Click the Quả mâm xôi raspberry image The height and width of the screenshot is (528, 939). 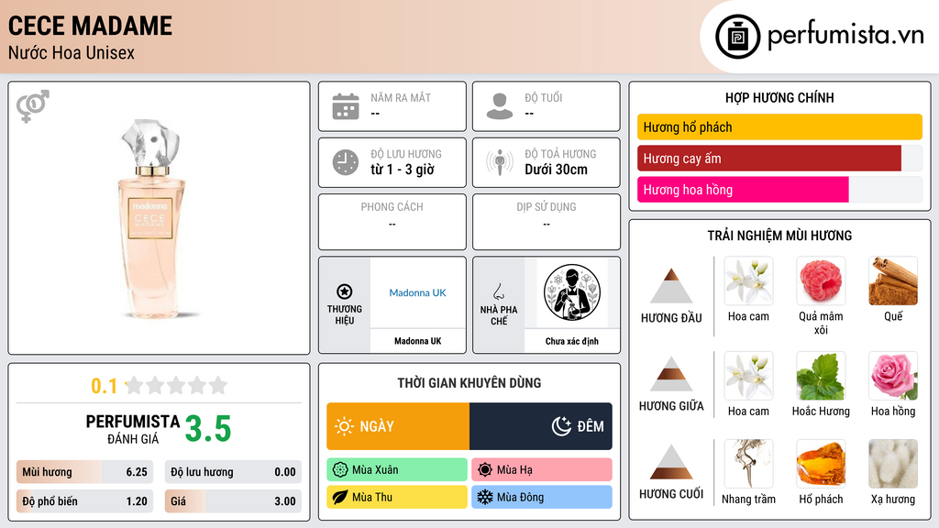821,281
